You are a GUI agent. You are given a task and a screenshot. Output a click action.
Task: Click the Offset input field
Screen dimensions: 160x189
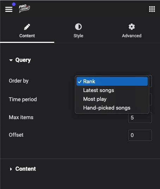[140, 135]
